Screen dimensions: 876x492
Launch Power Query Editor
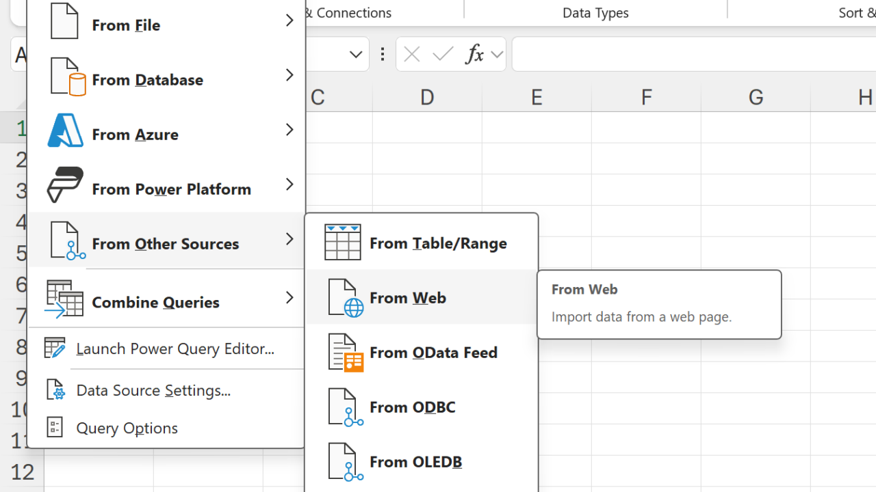pyautogui.click(x=175, y=349)
